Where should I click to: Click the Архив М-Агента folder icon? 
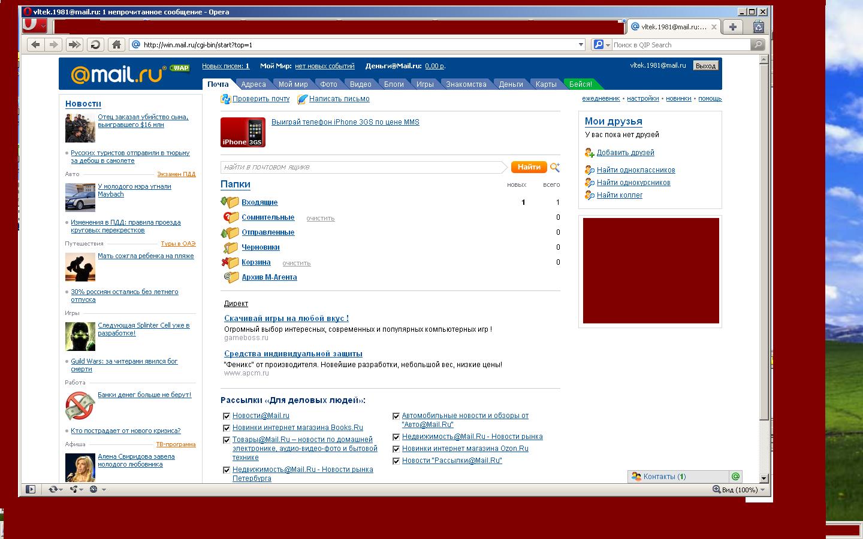pos(231,277)
